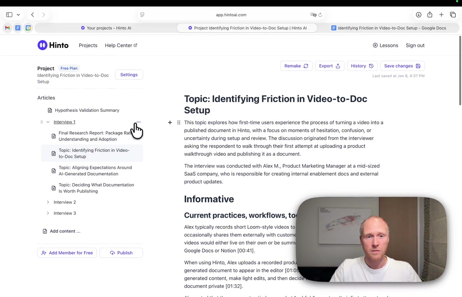Image resolution: width=462 pixels, height=297 pixels.
Task: Click the drag handle beside first paragraph
Action: [x=178, y=123]
